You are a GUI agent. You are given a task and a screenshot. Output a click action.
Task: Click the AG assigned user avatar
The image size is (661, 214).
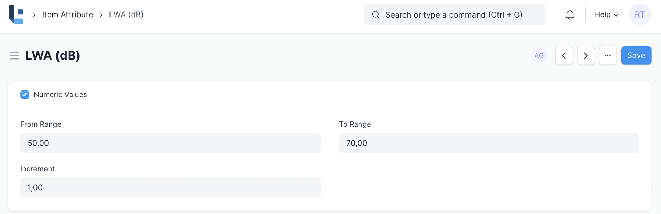pyautogui.click(x=539, y=56)
